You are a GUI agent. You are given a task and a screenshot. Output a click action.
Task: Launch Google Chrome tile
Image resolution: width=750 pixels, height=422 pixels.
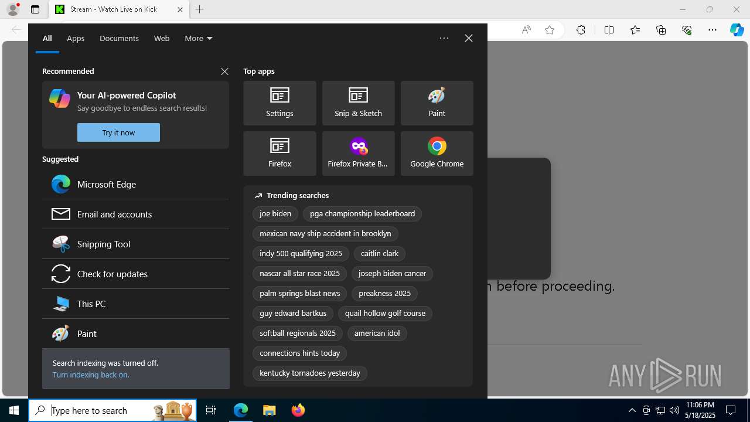point(437,154)
